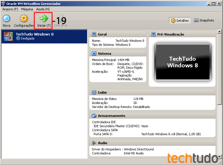Click the Memória de Vídeo value 128 MB
The width and height of the screenshot is (223, 165).
(138, 99)
